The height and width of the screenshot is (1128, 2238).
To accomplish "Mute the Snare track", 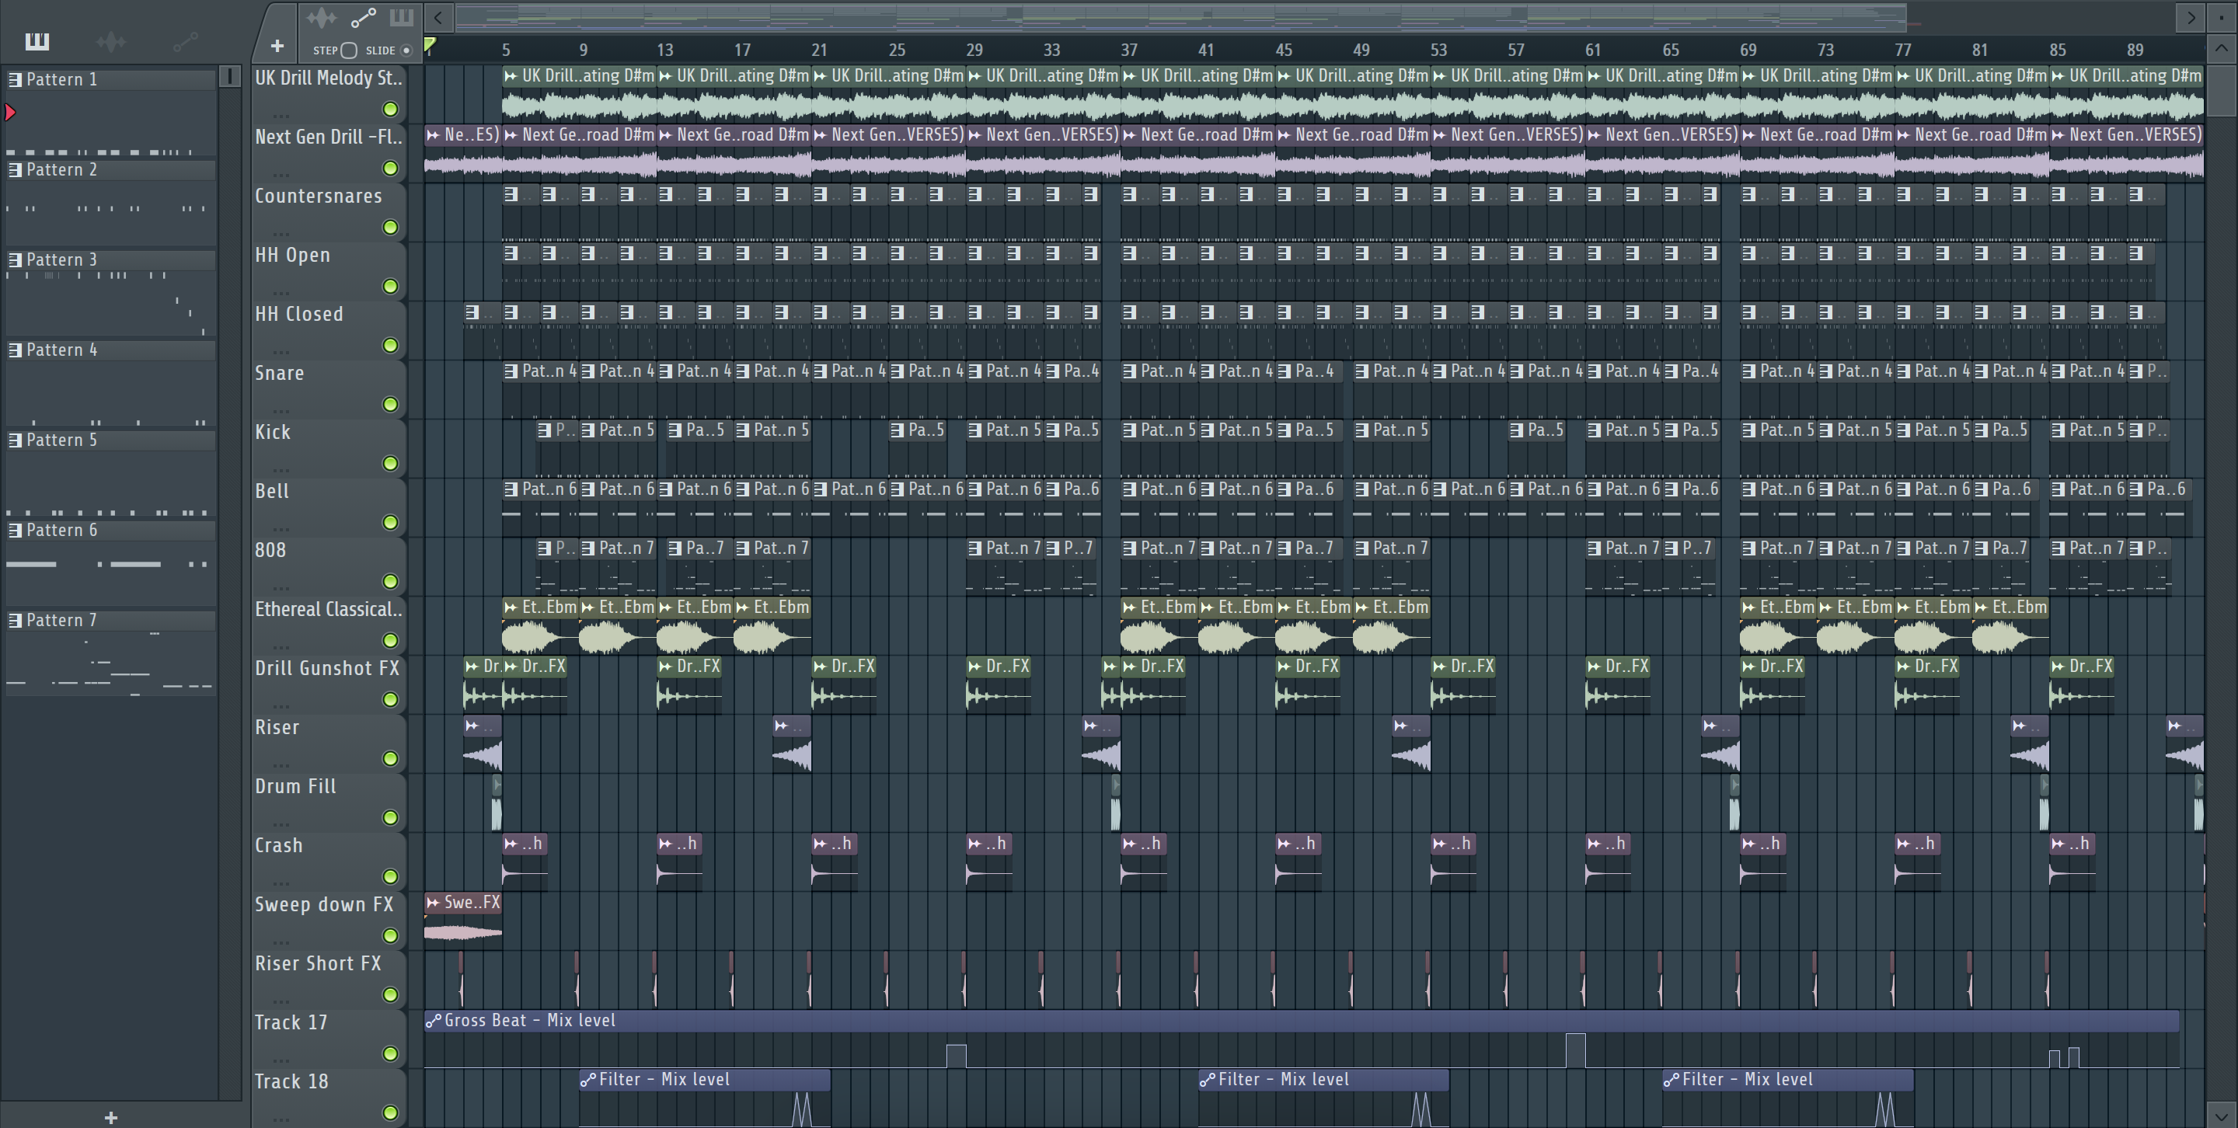I will pyautogui.click(x=390, y=405).
